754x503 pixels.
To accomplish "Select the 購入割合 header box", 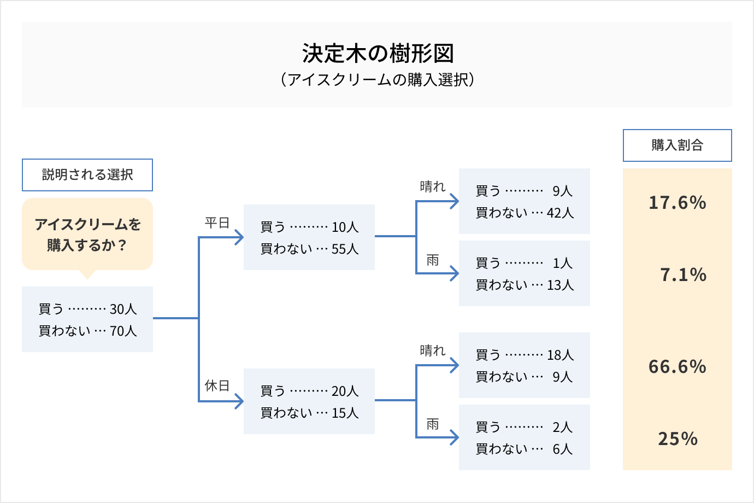I will click(x=677, y=145).
